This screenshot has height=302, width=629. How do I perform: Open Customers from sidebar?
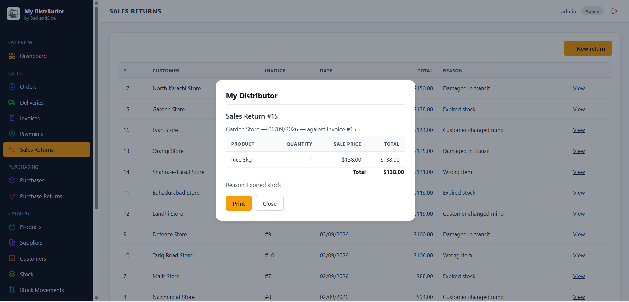click(46, 258)
